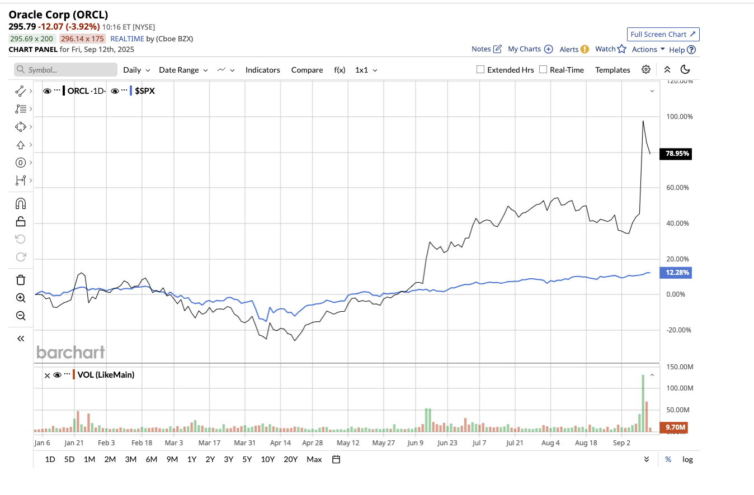The width and height of the screenshot is (754, 495).
Task: Click the 78.95% ORCL price label
Action: (676, 154)
